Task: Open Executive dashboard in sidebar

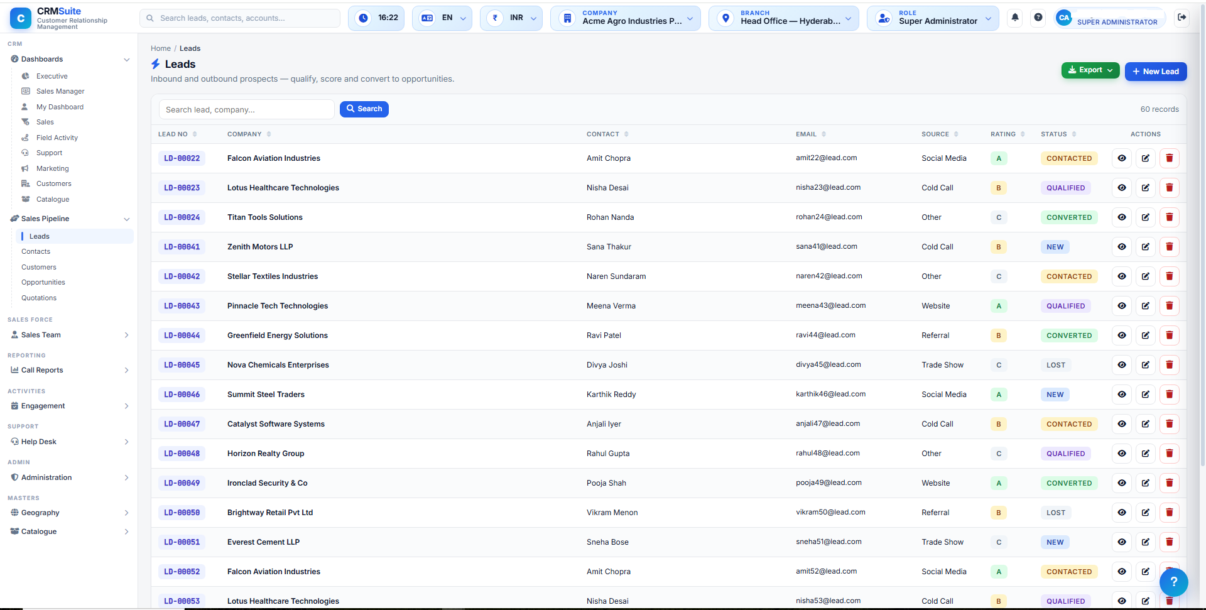Action: tap(52, 76)
